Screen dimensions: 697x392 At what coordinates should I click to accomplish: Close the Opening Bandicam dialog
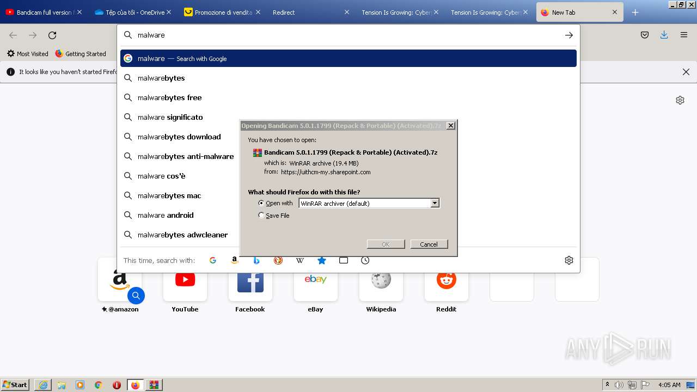[x=451, y=126]
